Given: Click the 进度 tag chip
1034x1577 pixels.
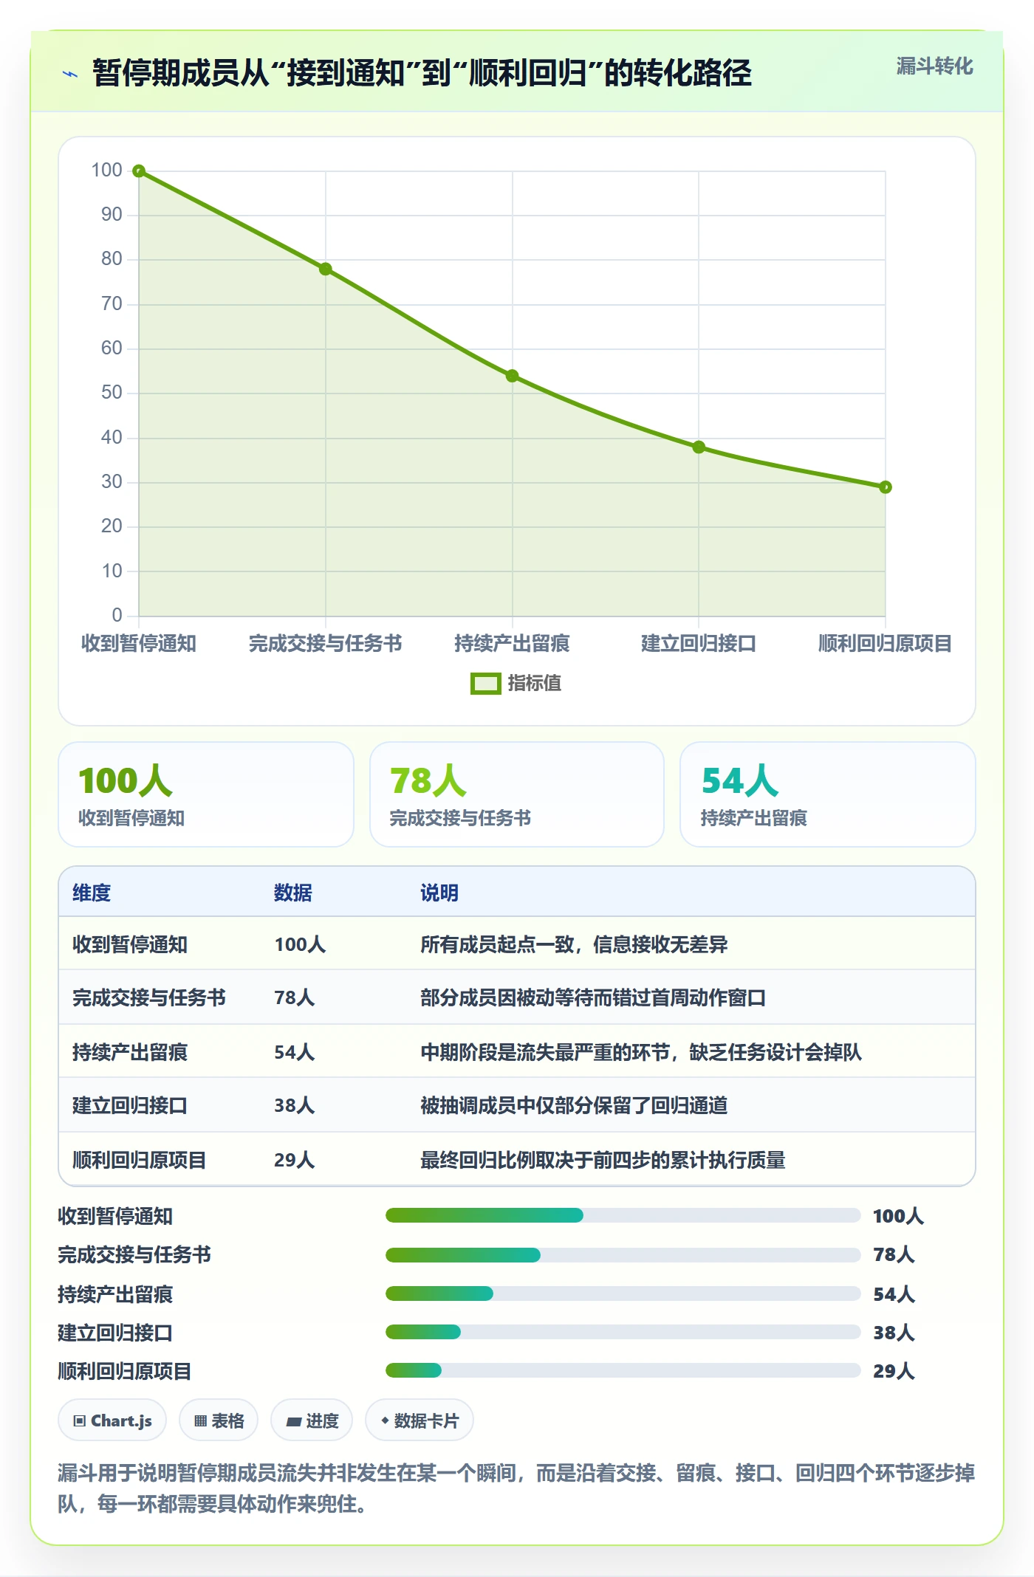Looking at the screenshot, I should pos(312,1420).
